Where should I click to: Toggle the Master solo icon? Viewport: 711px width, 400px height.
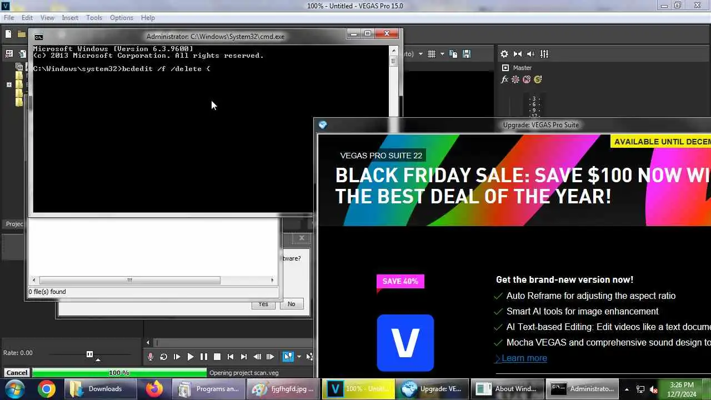pos(538,79)
